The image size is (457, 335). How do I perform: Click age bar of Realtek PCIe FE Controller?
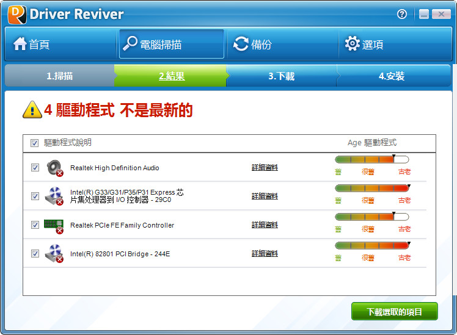[372, 217]
